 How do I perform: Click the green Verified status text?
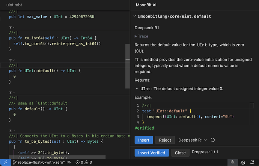tap(144, 128)
